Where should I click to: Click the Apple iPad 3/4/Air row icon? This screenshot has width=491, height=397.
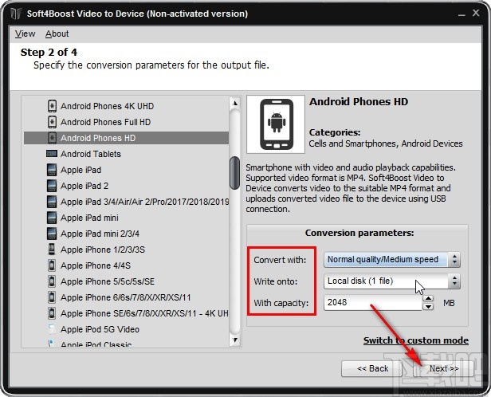click(x=52, y=202)
